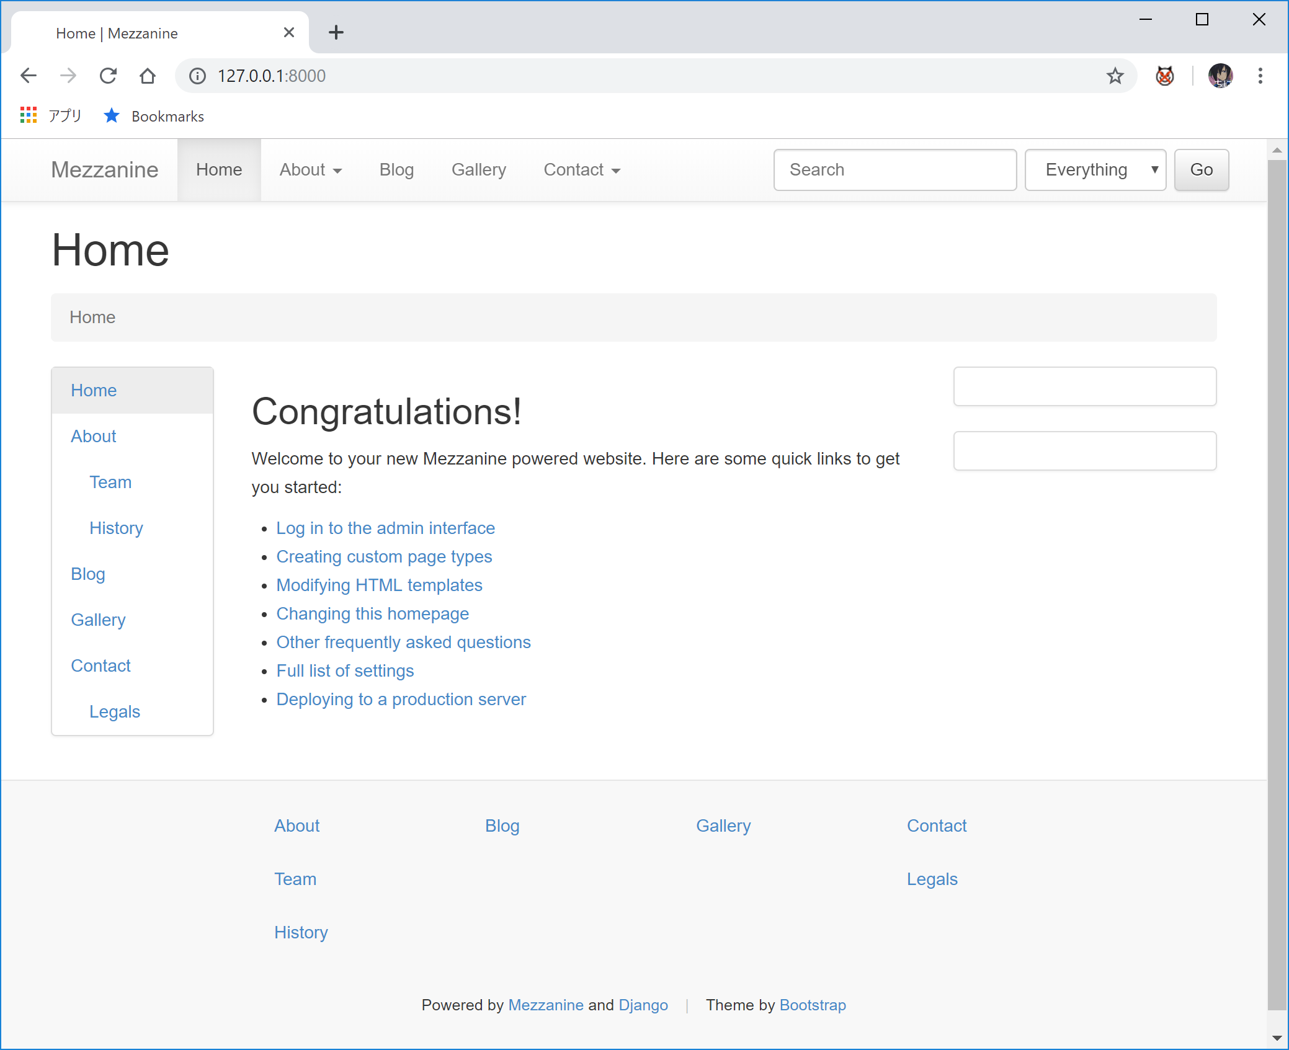The image size is (1289, 1050).
Task: Open the Chrome profile avatar
Action: [1220, 76]
